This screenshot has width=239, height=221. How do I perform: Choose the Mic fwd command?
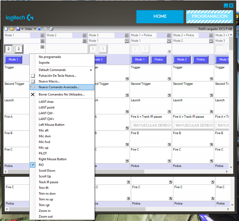pos(62,142)
